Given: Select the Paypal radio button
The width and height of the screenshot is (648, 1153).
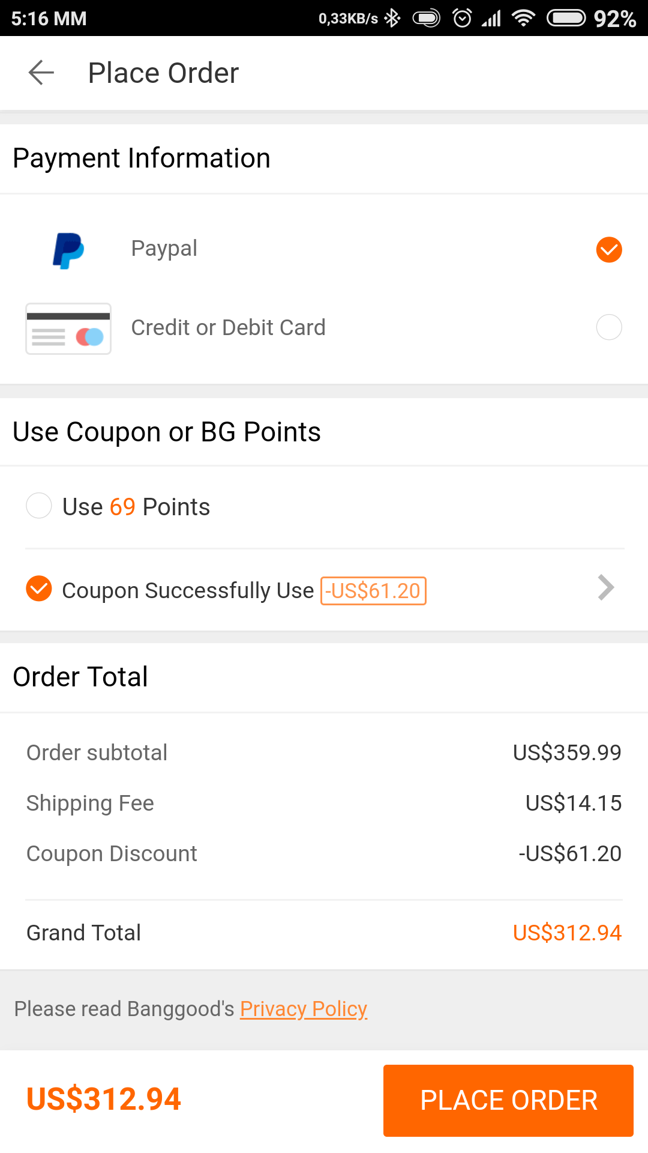Looking at the screenshot, I should click(608, 250).
